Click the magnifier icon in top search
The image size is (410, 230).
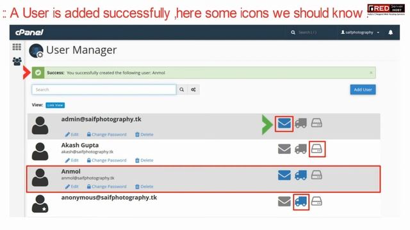[293, 33]
